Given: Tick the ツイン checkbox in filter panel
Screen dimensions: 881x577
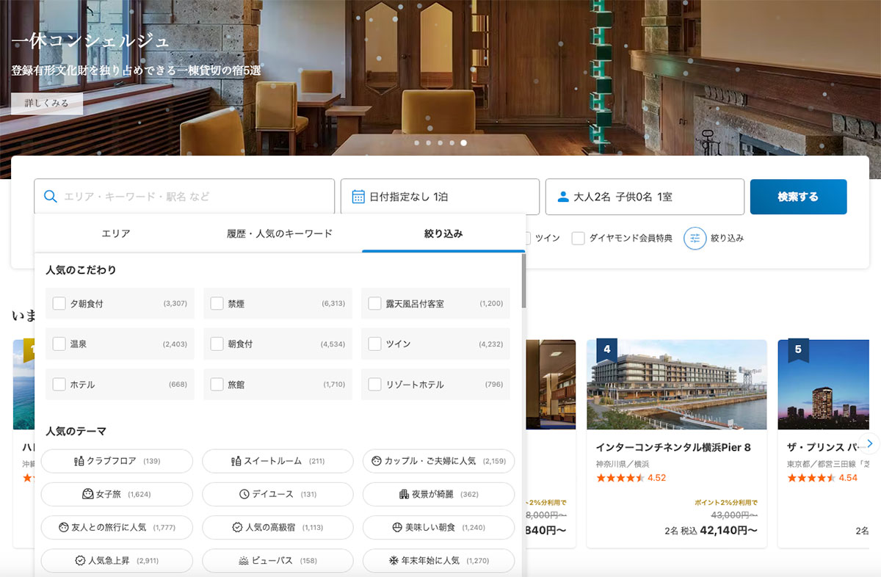Looking at the screenshot, I should click(374, 344).
